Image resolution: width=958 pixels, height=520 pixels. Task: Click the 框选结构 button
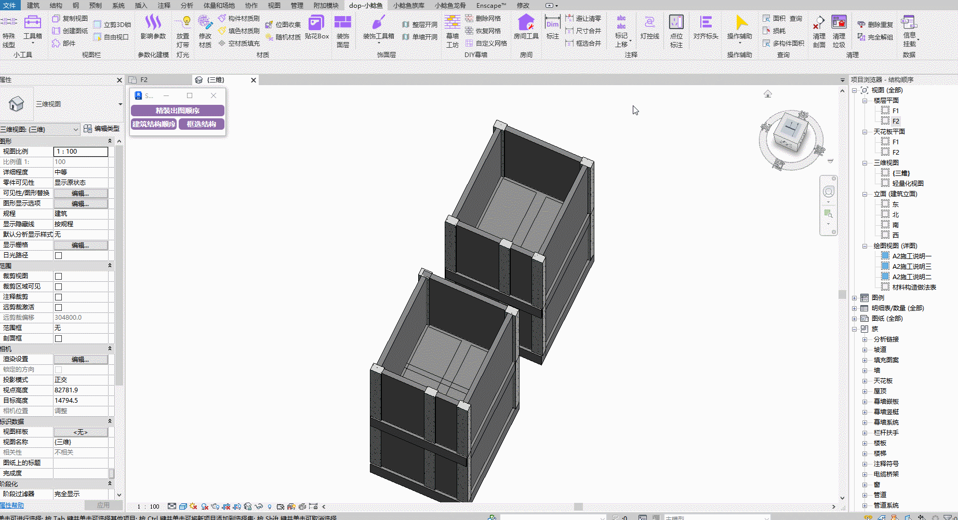(x=202, y=124)
